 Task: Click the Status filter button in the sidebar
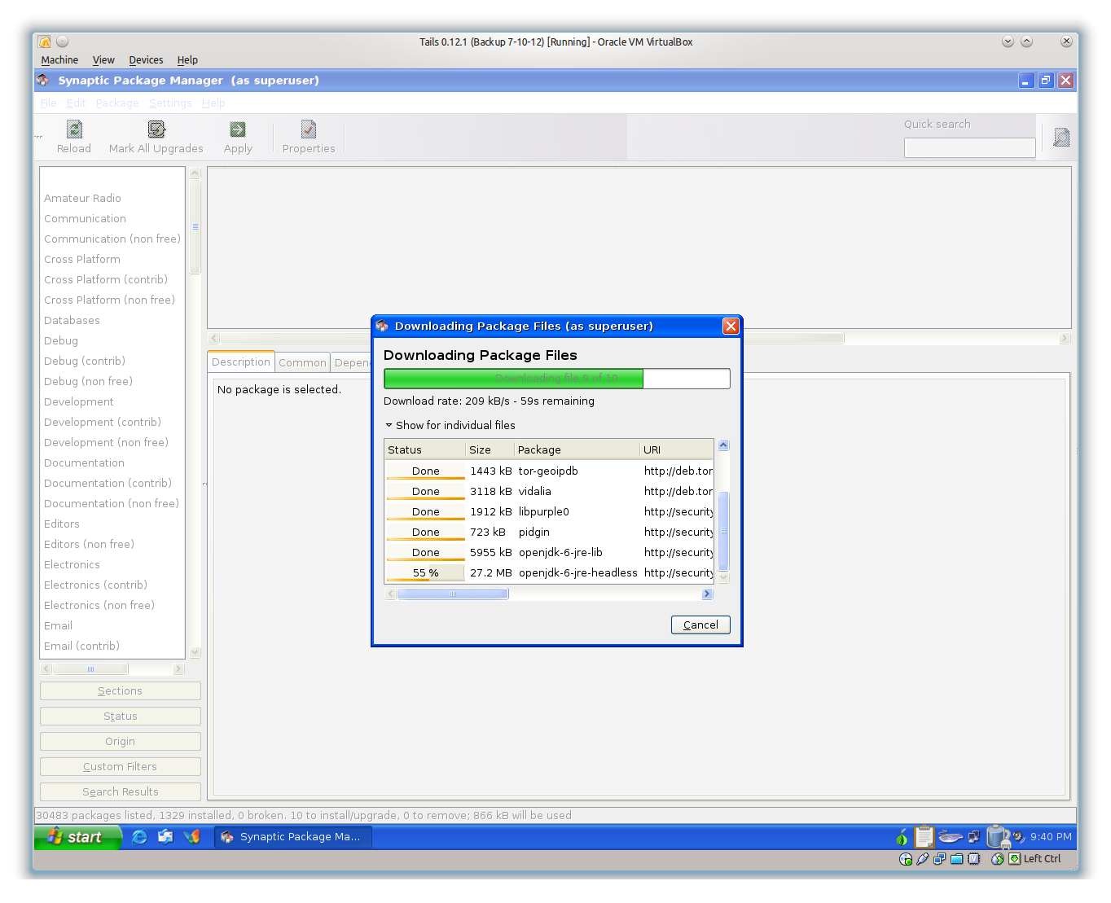coord(121,717)
